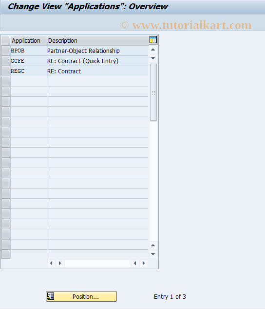This screenshot has width=265, height=309.
Task: Click the top scroll-up arrow of the table
Action: point(153,50)
